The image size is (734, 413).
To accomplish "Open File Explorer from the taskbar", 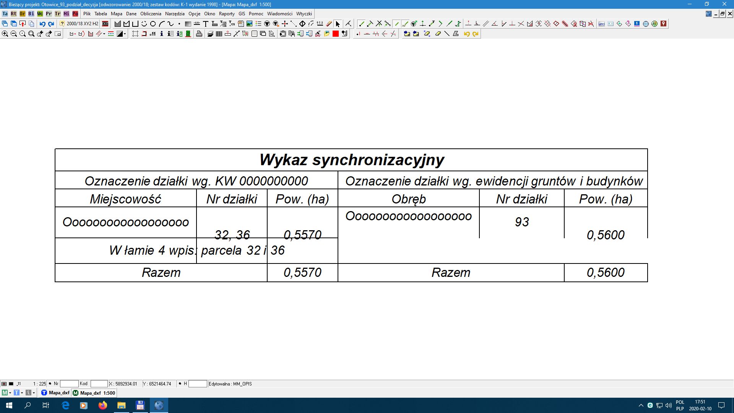I will 122,405.
